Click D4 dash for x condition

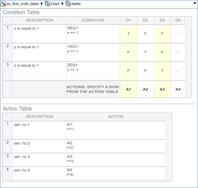(178, 34)
